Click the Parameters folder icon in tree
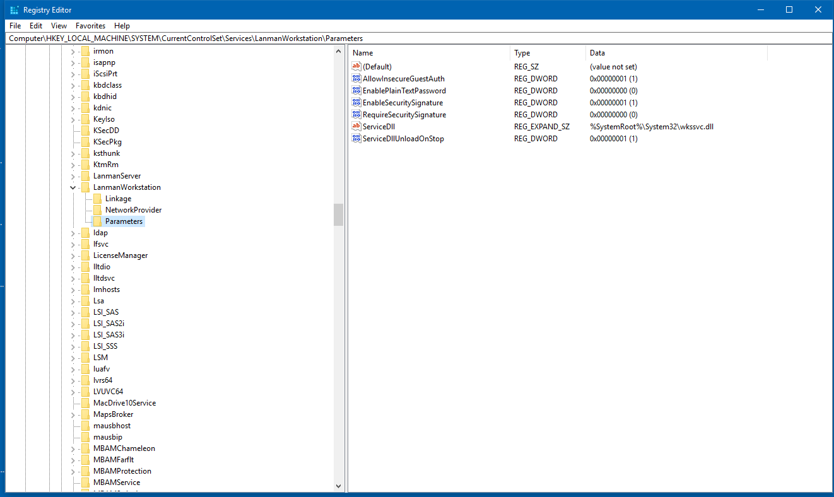Screen dimensions: 834x497 coord(97,221)
